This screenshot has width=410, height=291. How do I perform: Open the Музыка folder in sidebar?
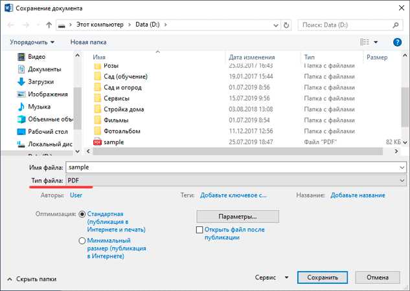tap(39, 106)
